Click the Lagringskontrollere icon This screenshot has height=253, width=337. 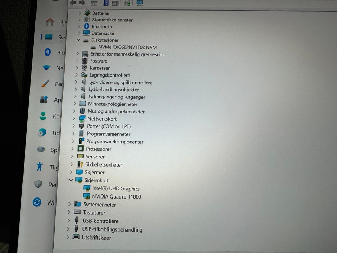(x=84, y=75)
